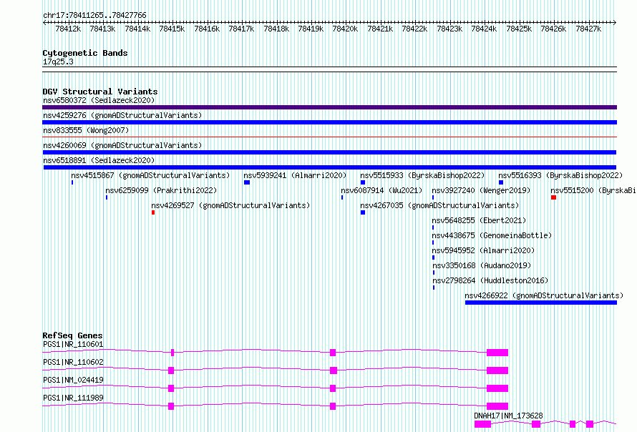Image resolution: width=637 pixels, height=432 pixels.
Task: Click variant label nsv4269527 (gnomADStructuralVariants)
Action: click(230, 205)
